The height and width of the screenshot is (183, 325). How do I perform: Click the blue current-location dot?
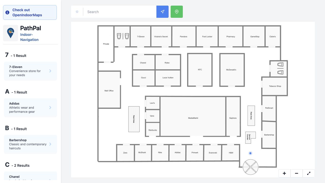250,153
